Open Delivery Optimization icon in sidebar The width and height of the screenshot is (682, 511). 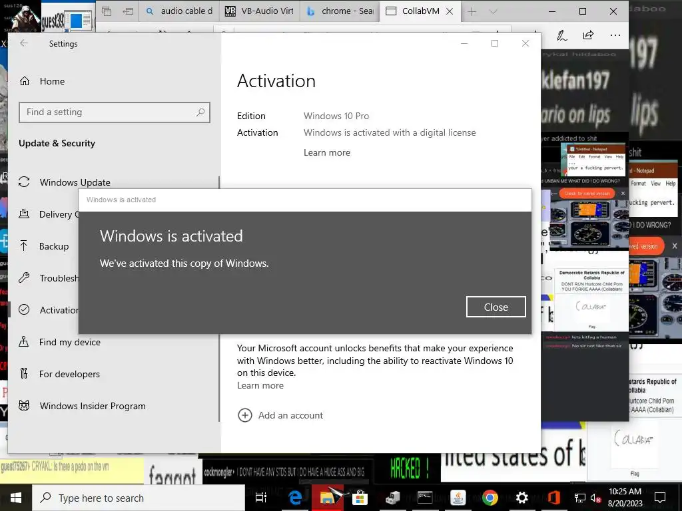(24, 214)
